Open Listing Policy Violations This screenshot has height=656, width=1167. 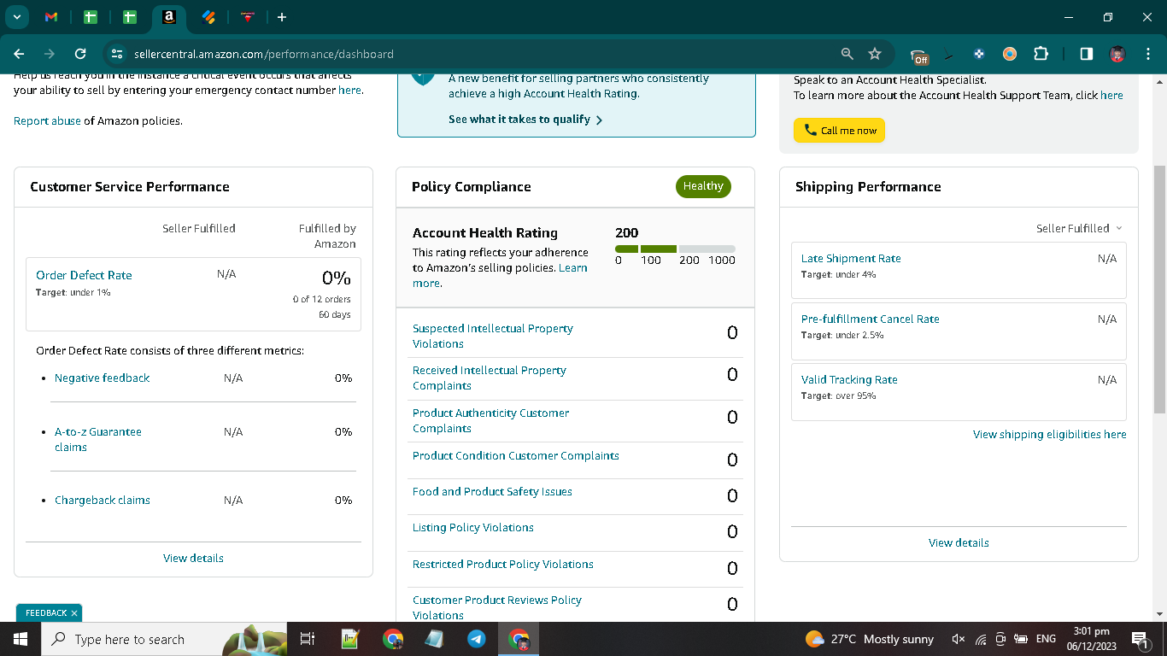pyautogui.click(x=472, y=527)
